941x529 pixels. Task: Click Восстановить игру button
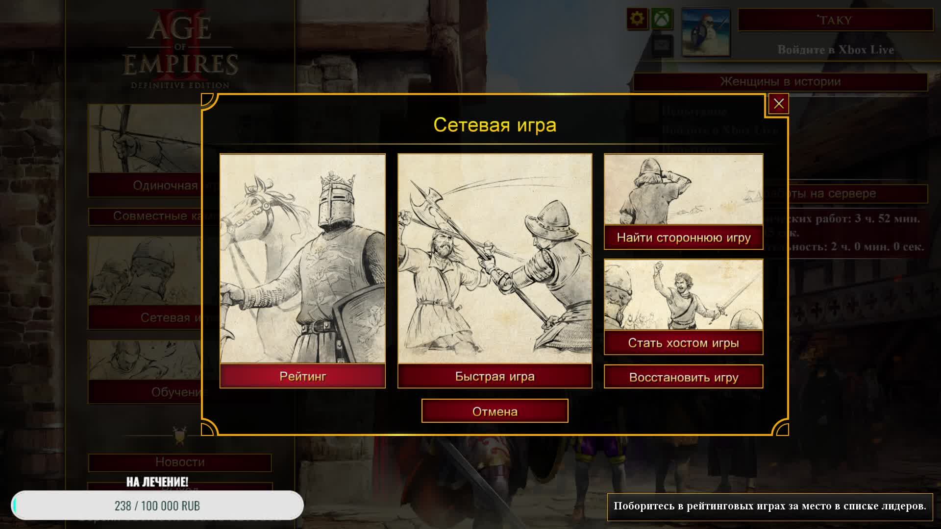pyautogui.click(x=683, y=377)
